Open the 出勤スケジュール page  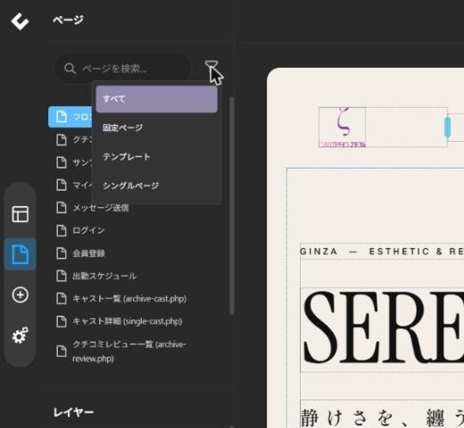104,276
